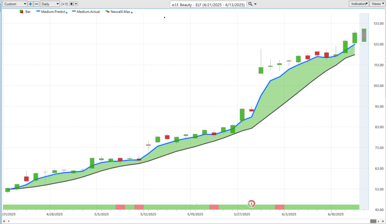386x224 pixels.
Task: Click the 5/19/2025 date label
Action: 195,214
